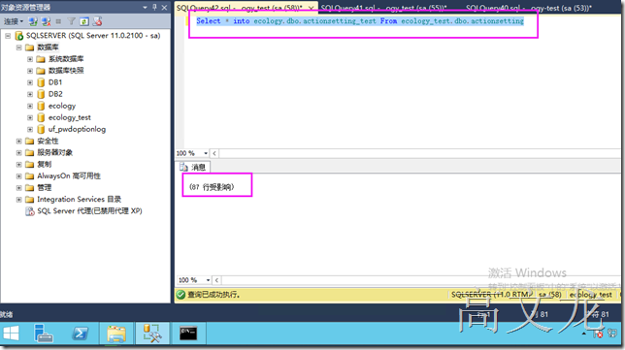Select the 服务器对象 label
The image size is (625, 350).
tap(55, 152)
